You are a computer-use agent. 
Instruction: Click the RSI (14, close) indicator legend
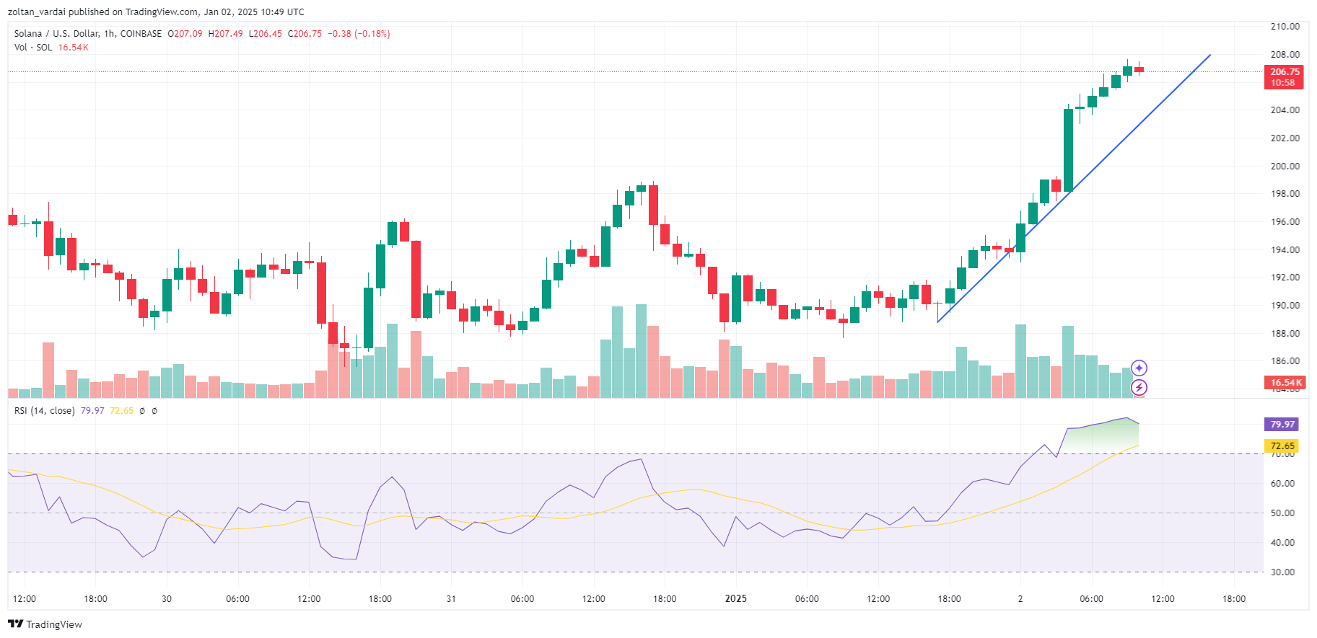(x=44, y=411)
